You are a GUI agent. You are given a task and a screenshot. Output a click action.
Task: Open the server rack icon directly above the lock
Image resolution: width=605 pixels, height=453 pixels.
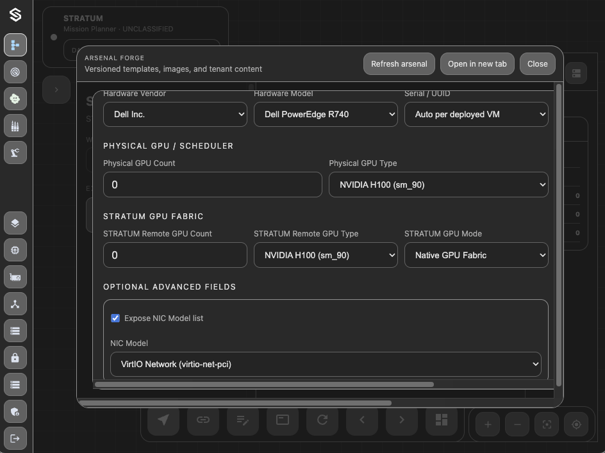tap(15, 331)
